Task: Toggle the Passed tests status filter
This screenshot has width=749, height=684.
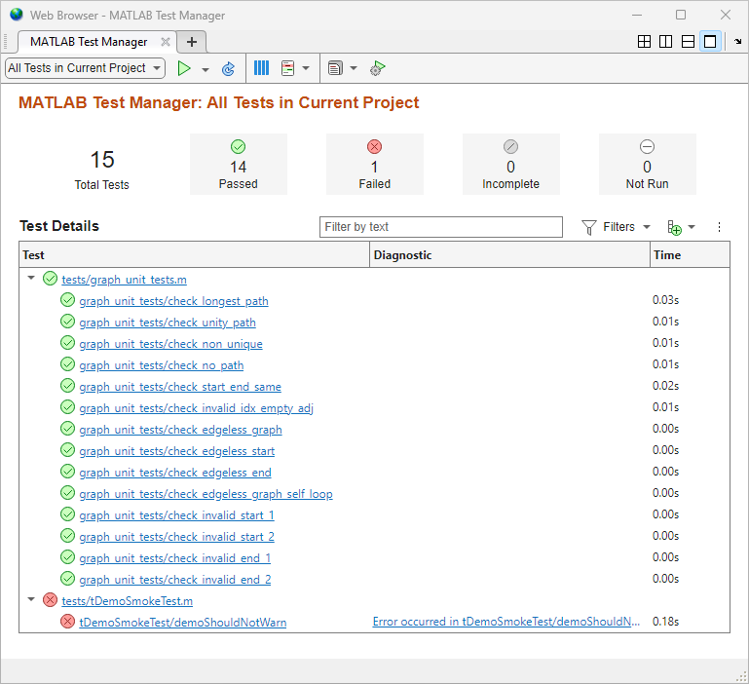Action: 238,164
